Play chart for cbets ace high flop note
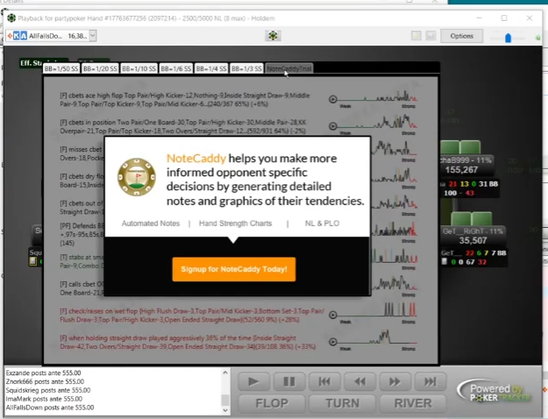This screenshot has width=548, height=419. (x=332, y=99)
